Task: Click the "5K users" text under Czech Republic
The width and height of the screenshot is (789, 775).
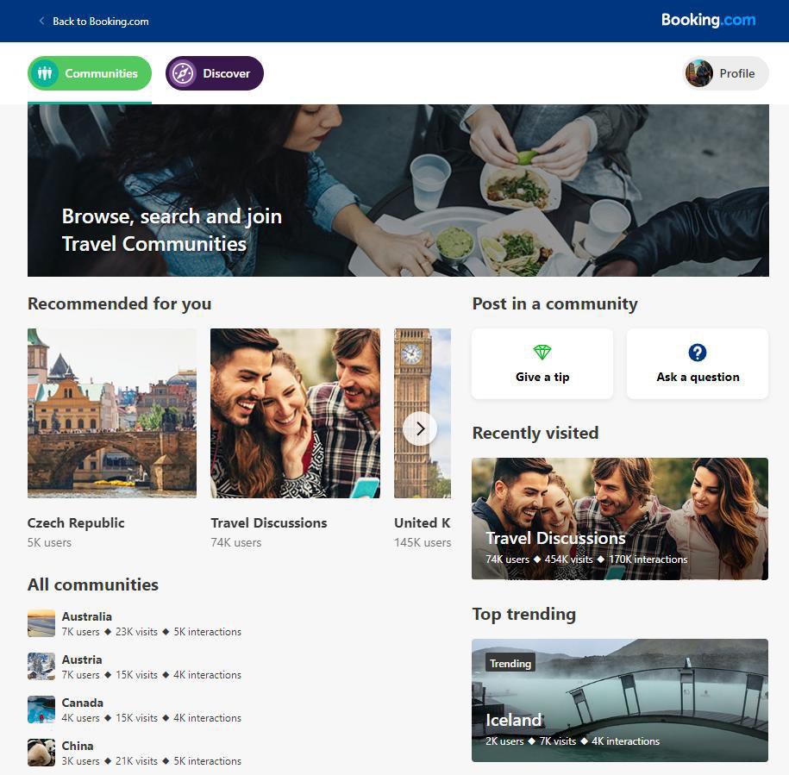Action: [x=49, y=542]
